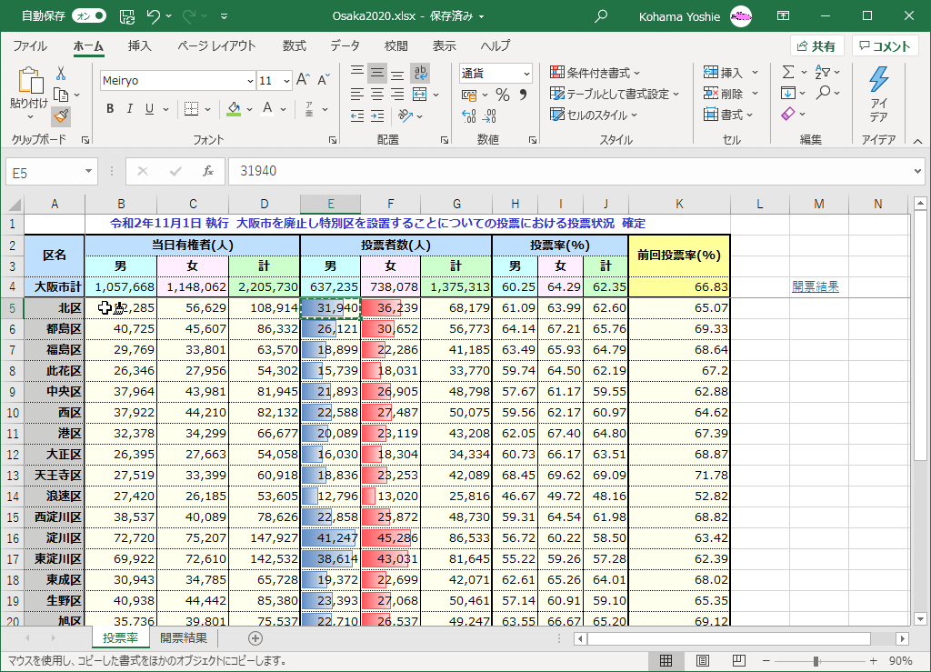This screenshot has height=672, width=931.
Task: Expand the 条件付き書式 dropdown
Action: pyautogui.click(x=596, y=73)
